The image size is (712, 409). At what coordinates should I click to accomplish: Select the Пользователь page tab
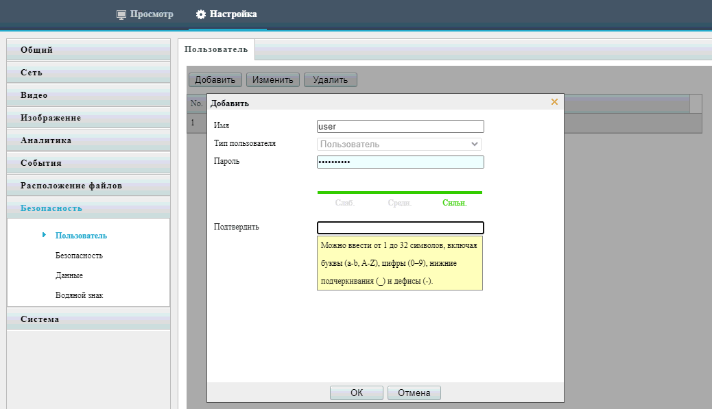click(216, 49)
